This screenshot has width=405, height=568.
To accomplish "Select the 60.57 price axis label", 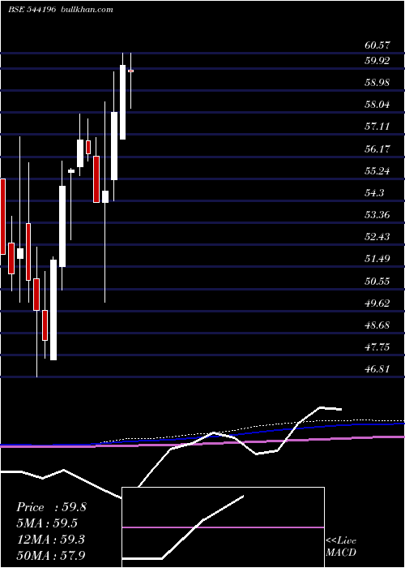I will (x=377, y=45).
